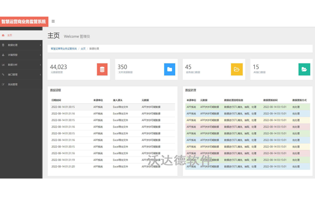The width and height of the screenshot is (315, 199).
Task: Click the bar chart icon in the sidebar
Action: point(3,65)
